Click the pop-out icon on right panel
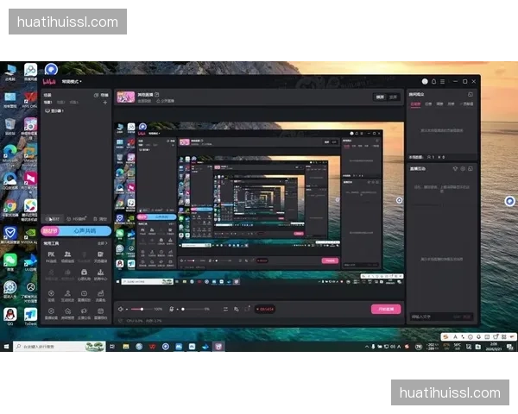518x414 pixels. coord(471,95)
